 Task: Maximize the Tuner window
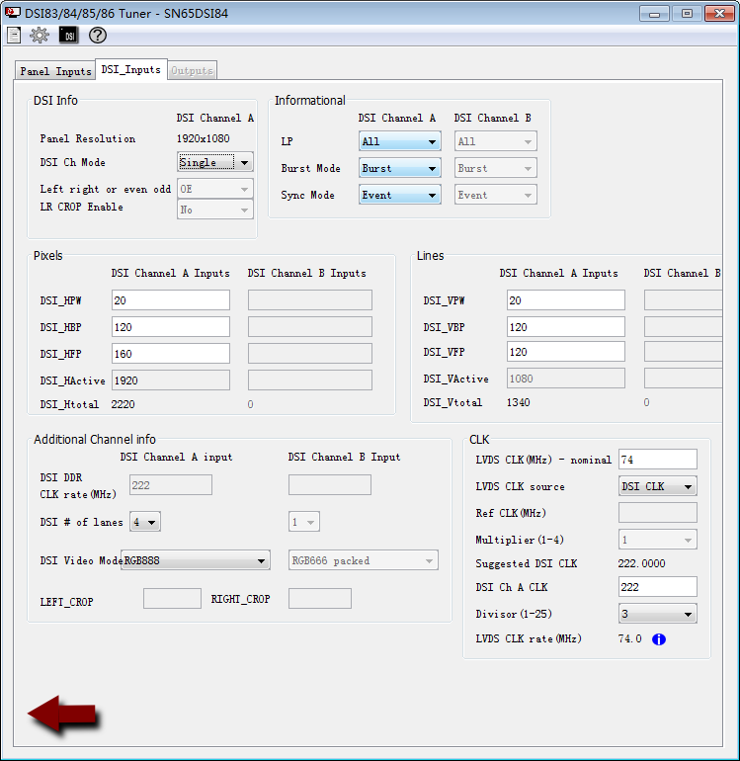point(687,14)
